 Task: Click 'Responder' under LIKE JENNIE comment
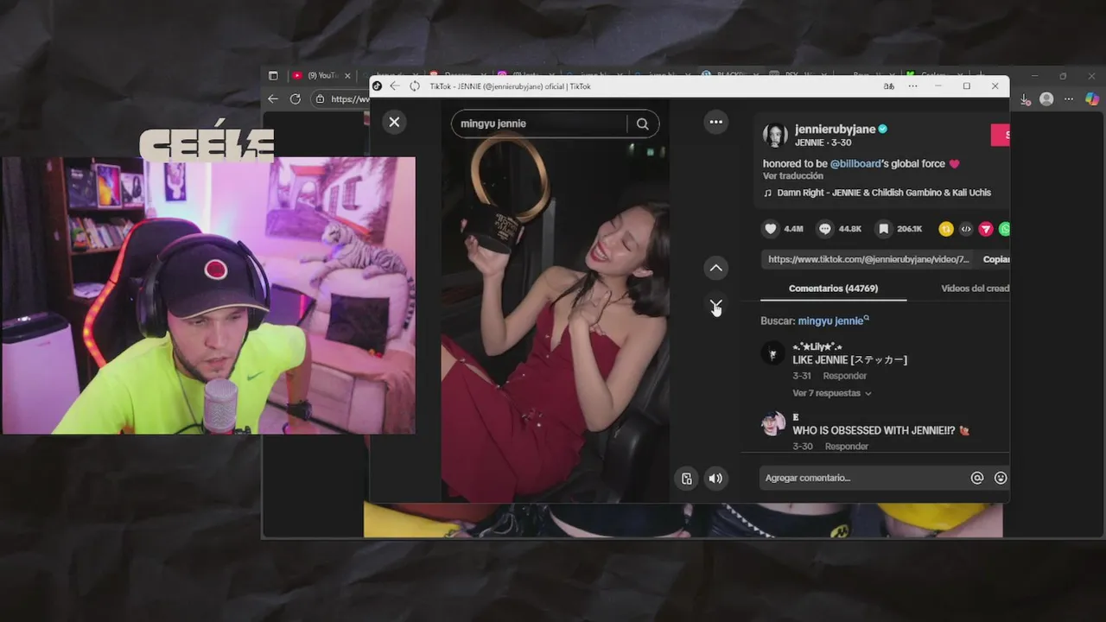(844, 376)
